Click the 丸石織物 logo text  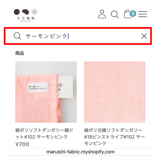pos(26,18)
